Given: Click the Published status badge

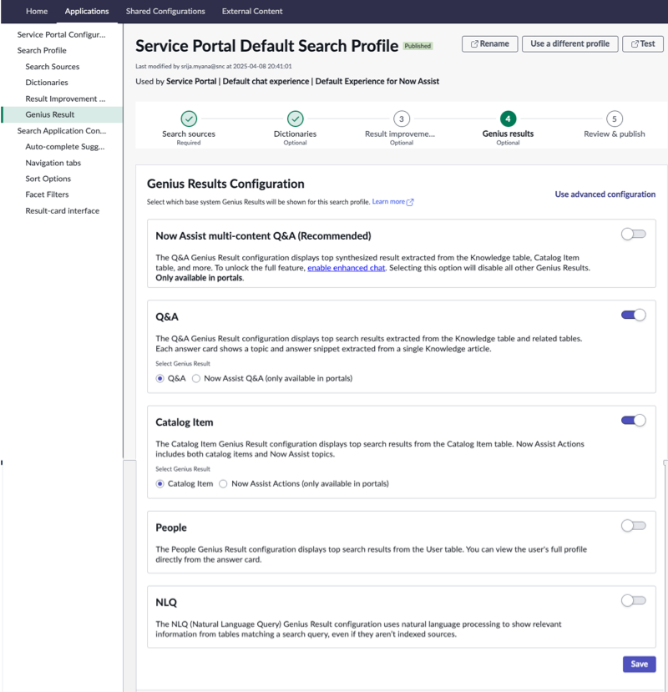Looking at the screenshot, I should pyautogui.click(x=417, y=46).
